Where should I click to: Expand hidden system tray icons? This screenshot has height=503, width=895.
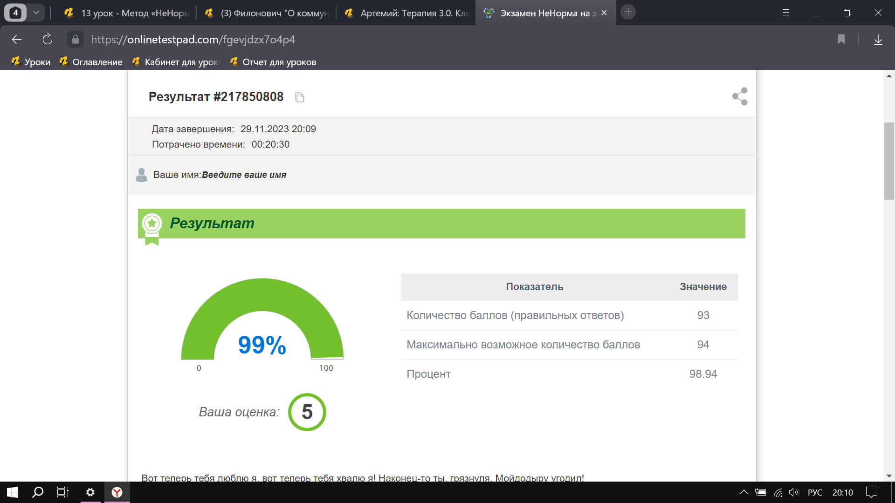(744, 492)
